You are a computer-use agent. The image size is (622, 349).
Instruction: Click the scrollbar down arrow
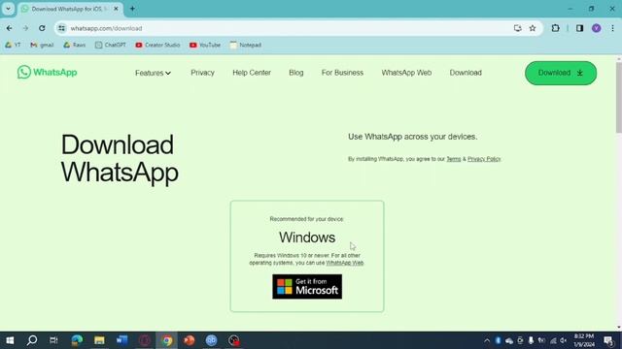tap(619, 328)
